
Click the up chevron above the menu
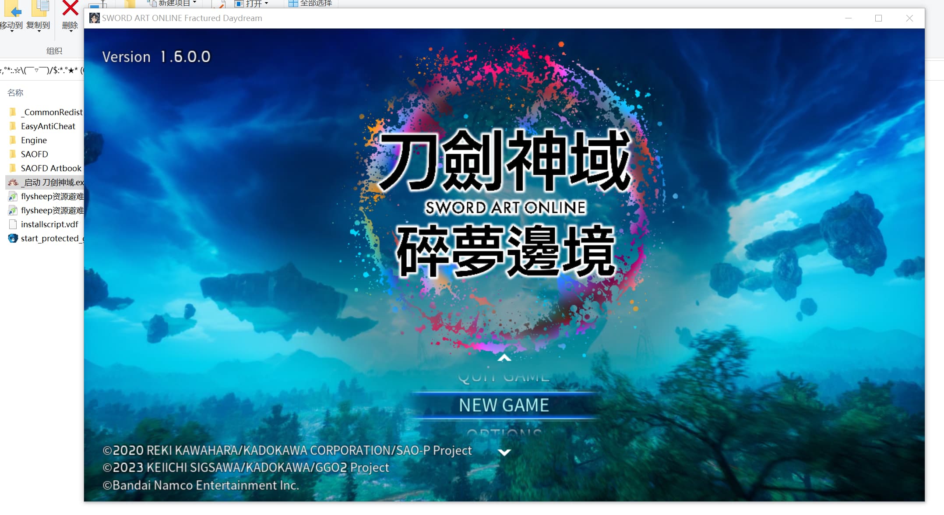[x=504, y=358]
